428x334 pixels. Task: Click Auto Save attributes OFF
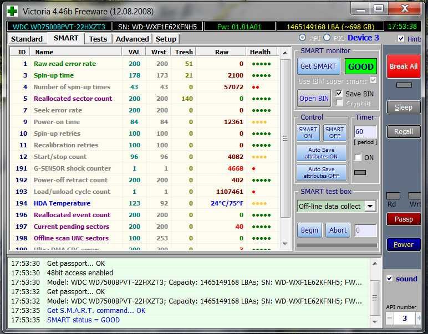(321, 172)
